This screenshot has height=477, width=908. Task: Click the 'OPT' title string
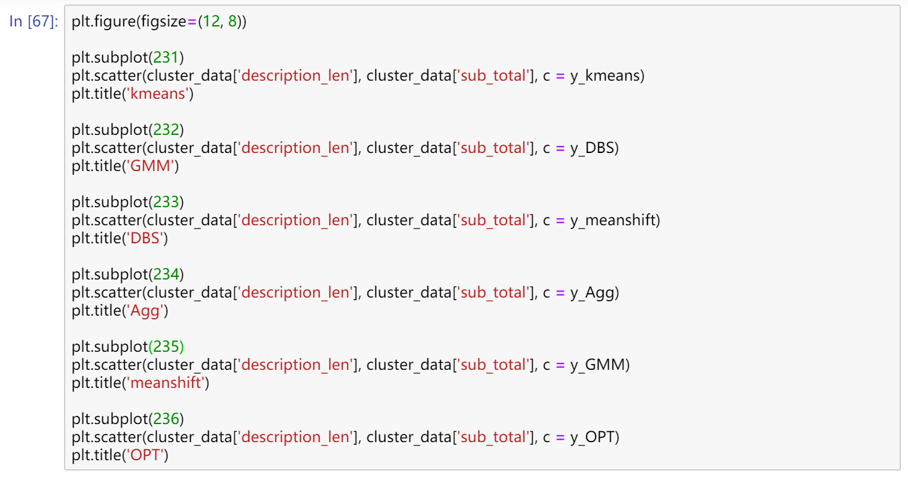click(x=147, y=456)
